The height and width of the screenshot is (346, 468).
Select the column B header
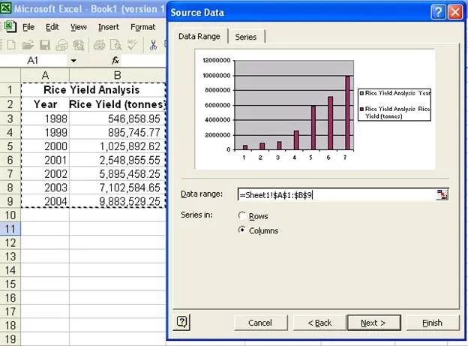(x=117, y=75)
